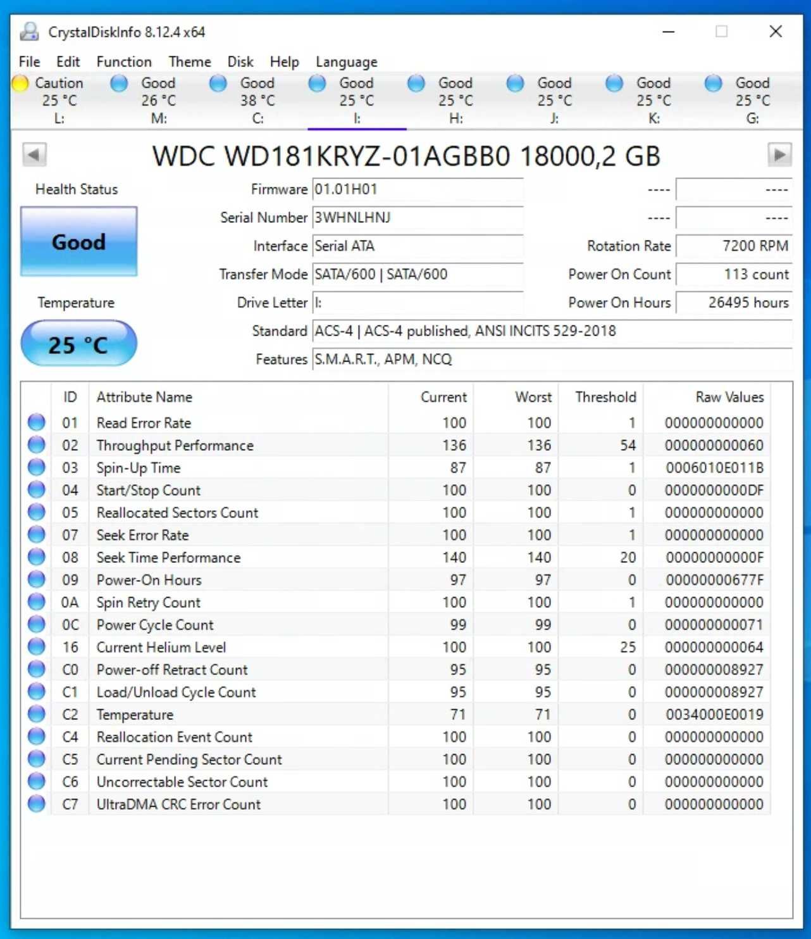Image resolution: width=811 pixels, height=939 pixels.
Task: Click the Standard field ACS-4
Action: (552, 331)
